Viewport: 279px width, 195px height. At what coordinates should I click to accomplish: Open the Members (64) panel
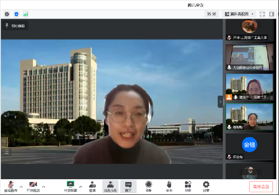pyautogui.click(x=110, y=185)
